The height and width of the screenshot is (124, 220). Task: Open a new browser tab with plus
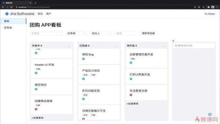35,3
